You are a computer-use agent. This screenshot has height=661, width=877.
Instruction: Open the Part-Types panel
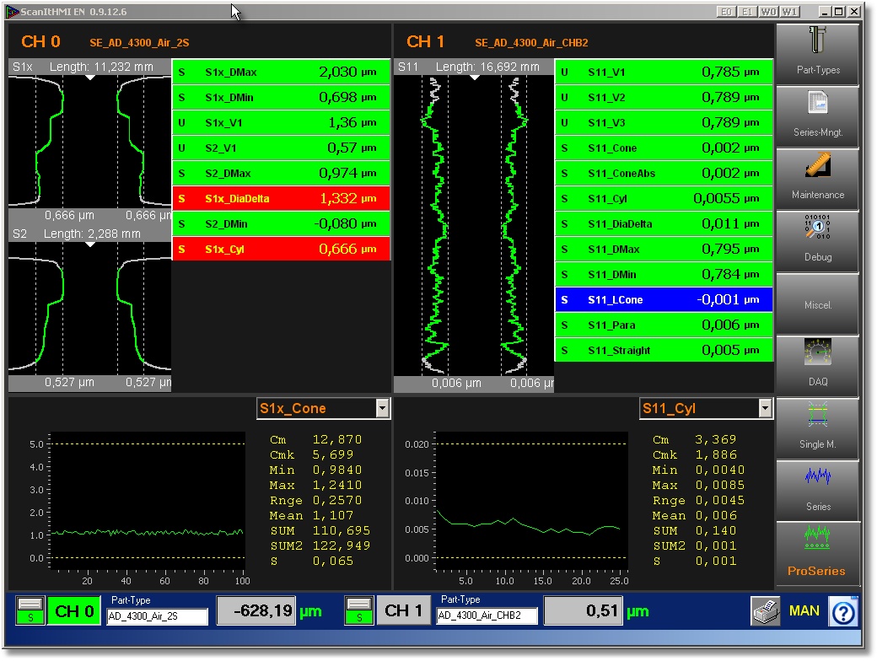pos(817,54)
